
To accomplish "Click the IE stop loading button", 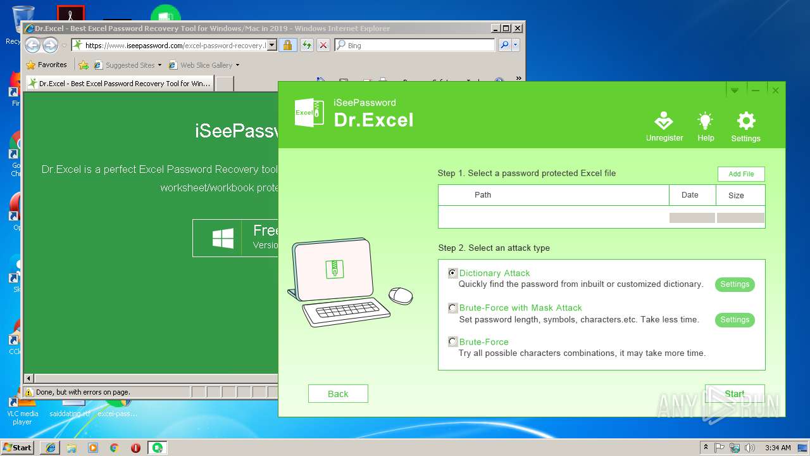I will click(323, 45).
